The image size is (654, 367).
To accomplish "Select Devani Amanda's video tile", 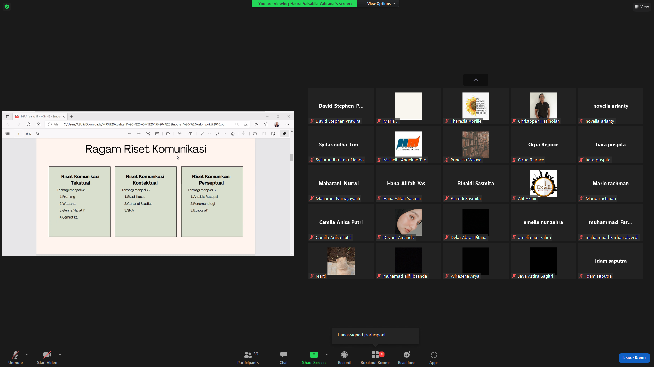I will (x=408, y=222).
